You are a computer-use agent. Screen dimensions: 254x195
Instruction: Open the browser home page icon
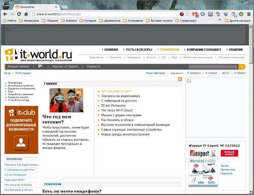[x=26, y=14]
